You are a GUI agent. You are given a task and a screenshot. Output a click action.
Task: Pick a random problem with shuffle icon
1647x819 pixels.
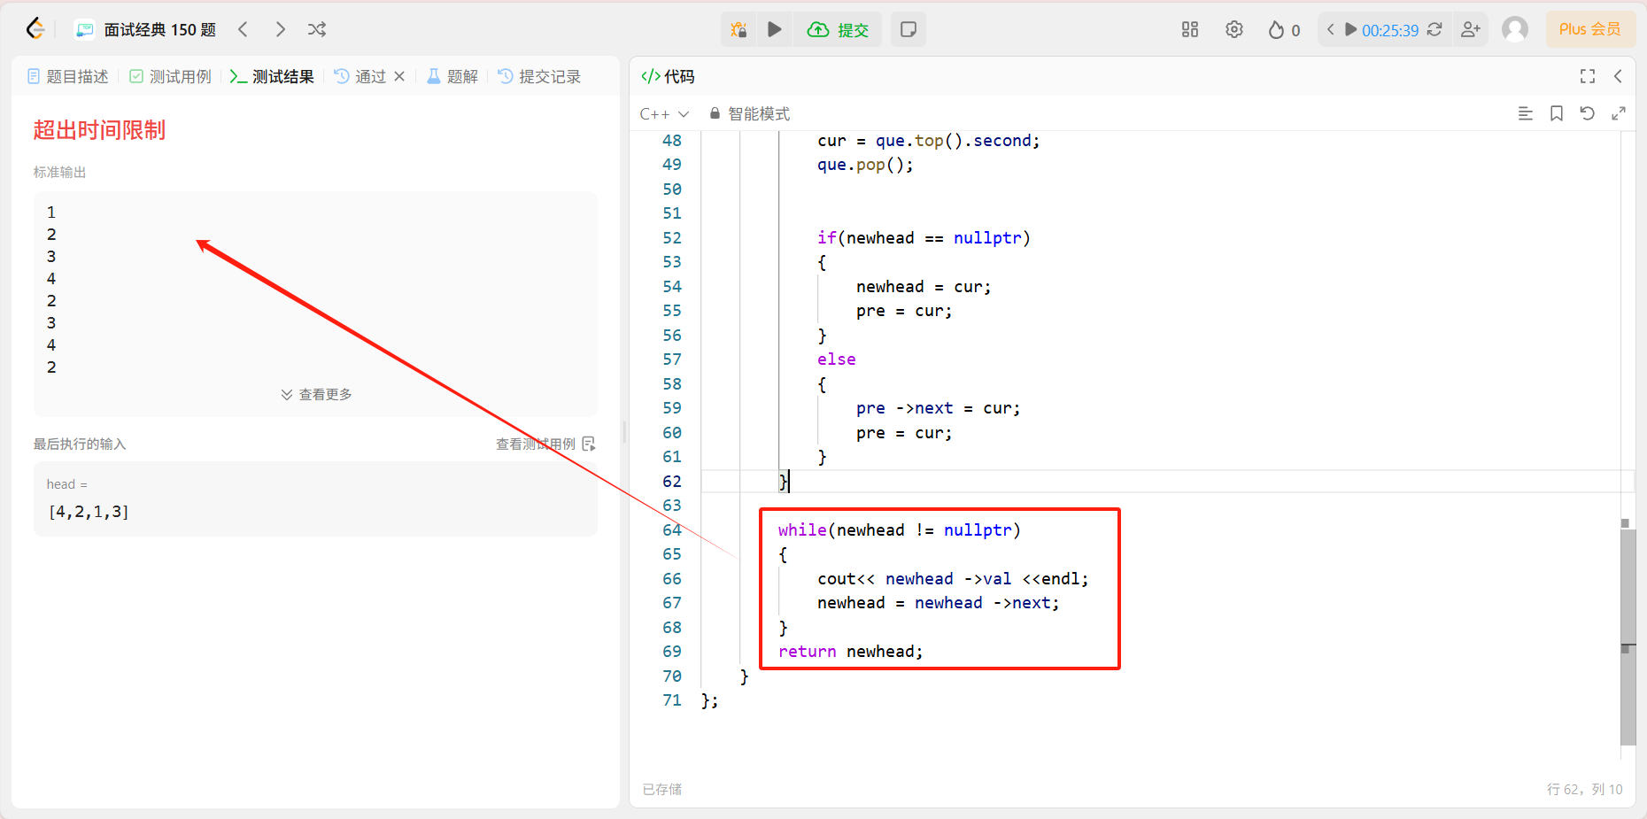pyautogui.click(x=317, y=29)
